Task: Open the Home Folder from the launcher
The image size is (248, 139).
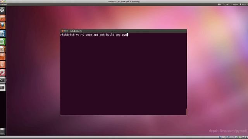Action: (3, 18)
